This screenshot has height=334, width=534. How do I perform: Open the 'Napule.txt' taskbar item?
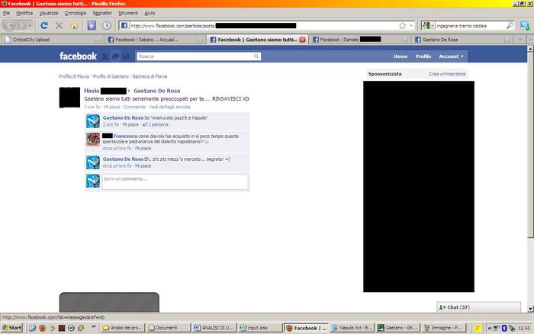point(352,328)
